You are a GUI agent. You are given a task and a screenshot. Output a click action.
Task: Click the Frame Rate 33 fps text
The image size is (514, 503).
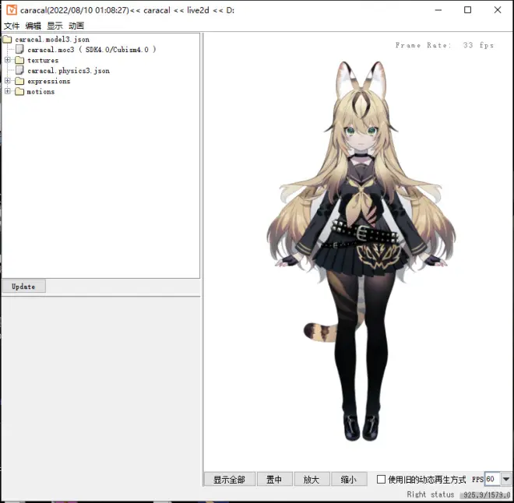445,45
